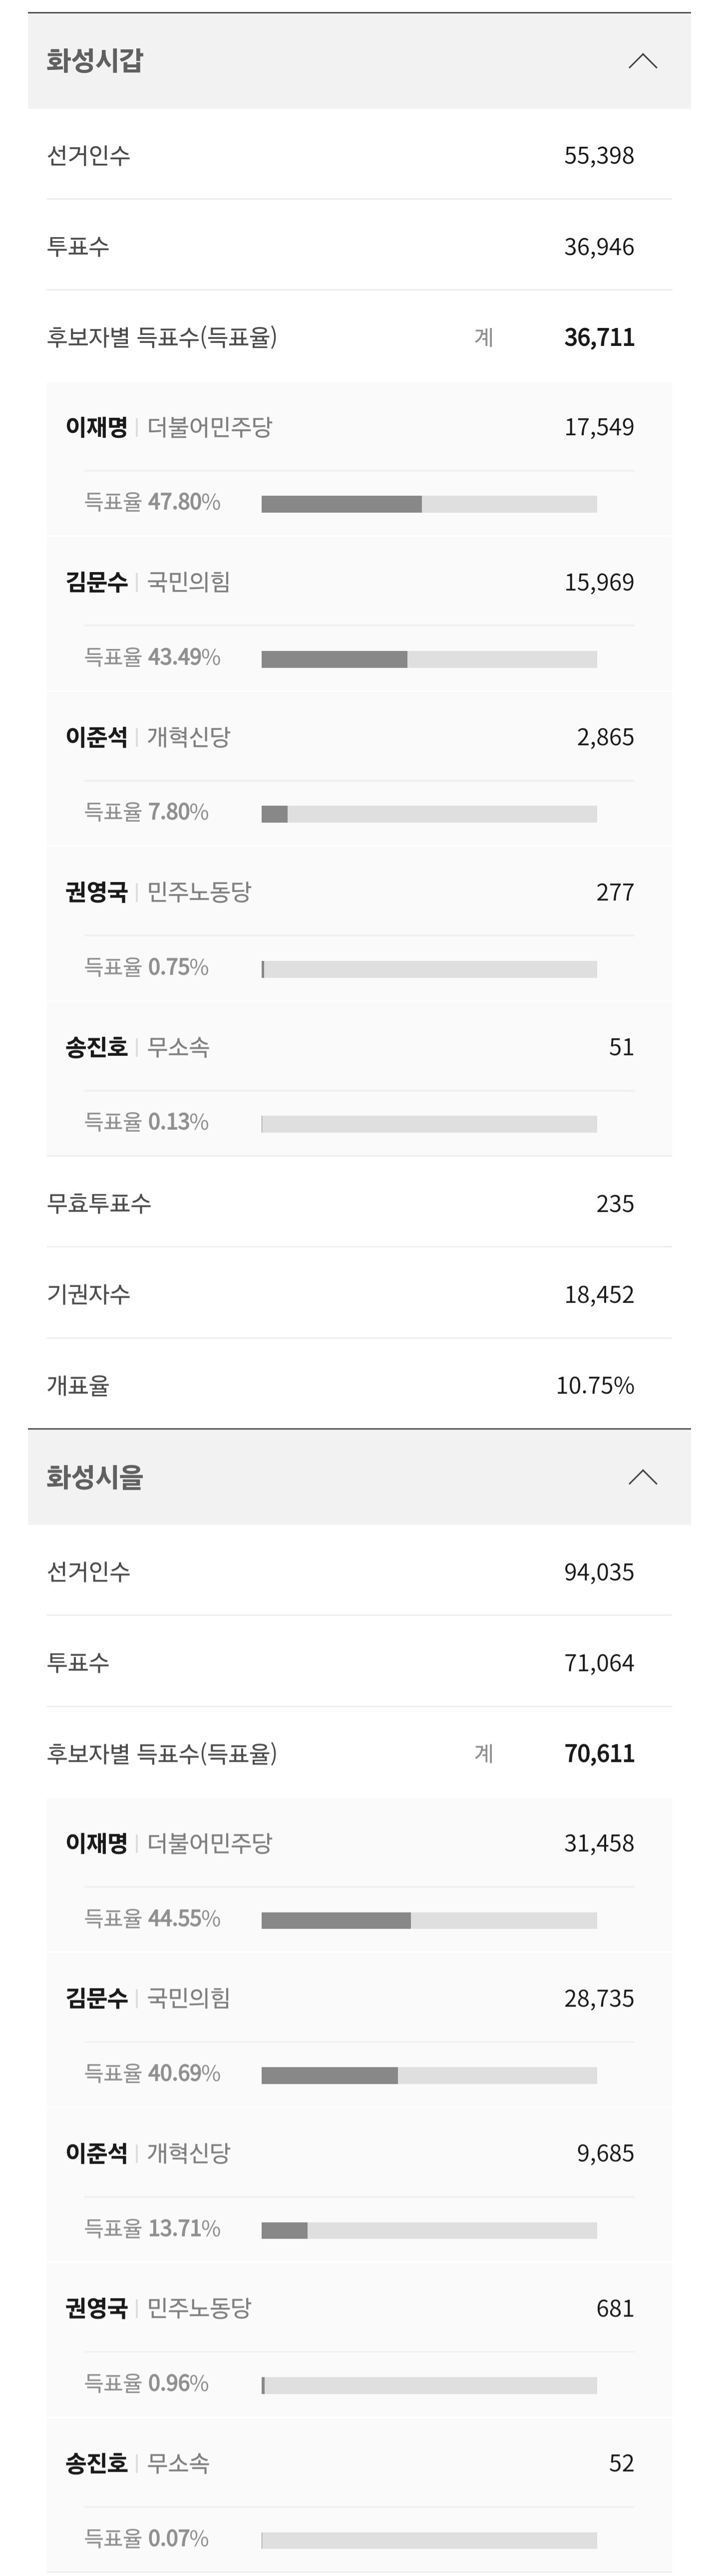719x2576 pixels.
Task: Click the 무효투표수 235 row
Action: [x=359, y=1203]
